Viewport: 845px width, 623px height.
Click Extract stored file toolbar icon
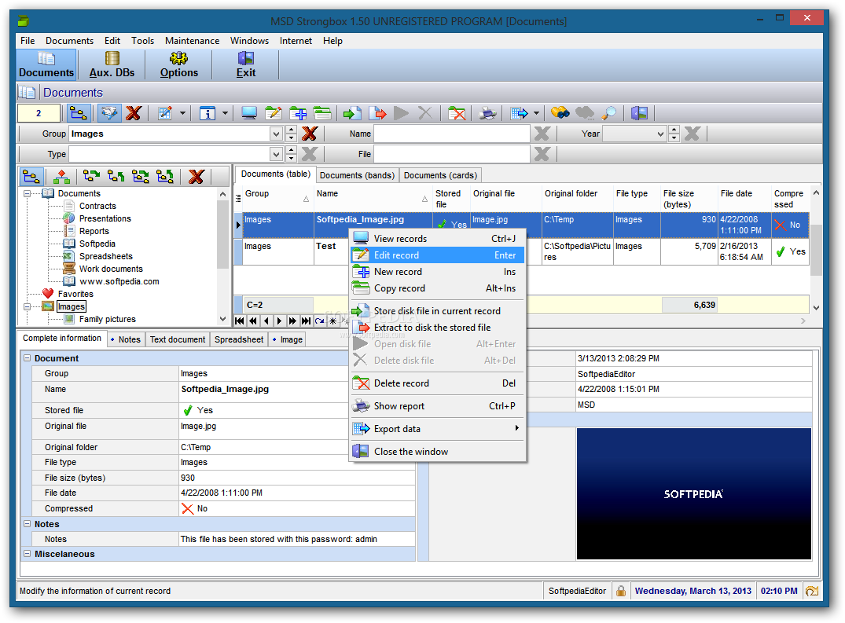click(377, 113)
